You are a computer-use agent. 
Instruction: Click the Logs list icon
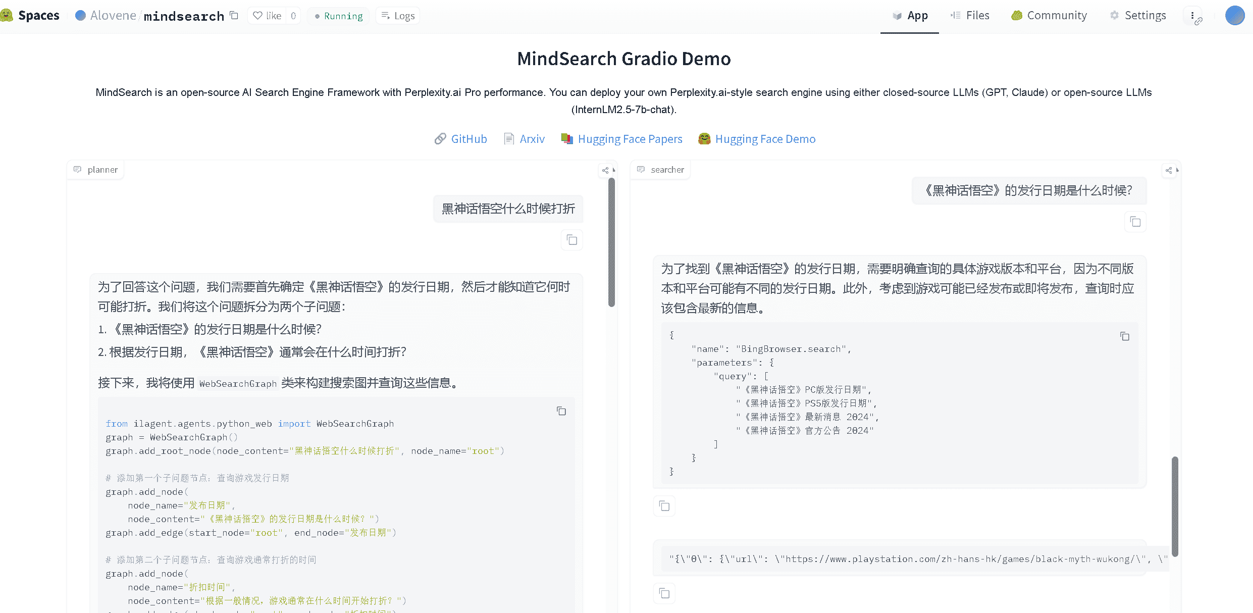tap(385, 16)
